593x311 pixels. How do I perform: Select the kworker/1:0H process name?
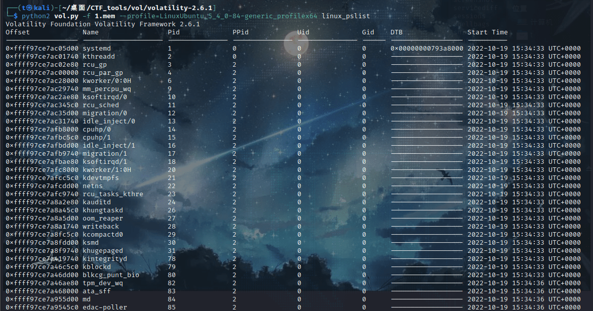[x=107, y=169]
